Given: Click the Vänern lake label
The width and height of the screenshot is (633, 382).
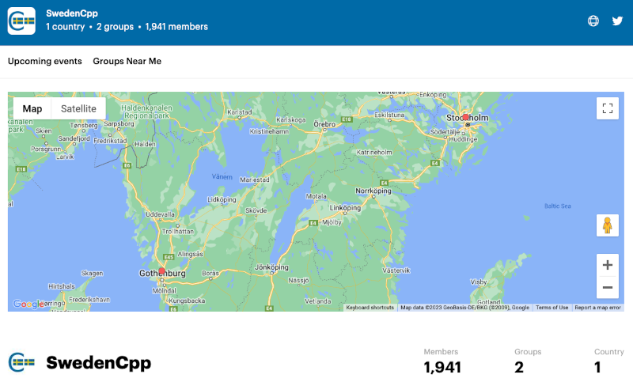Looking at the screenshot, I should point(222,176).
